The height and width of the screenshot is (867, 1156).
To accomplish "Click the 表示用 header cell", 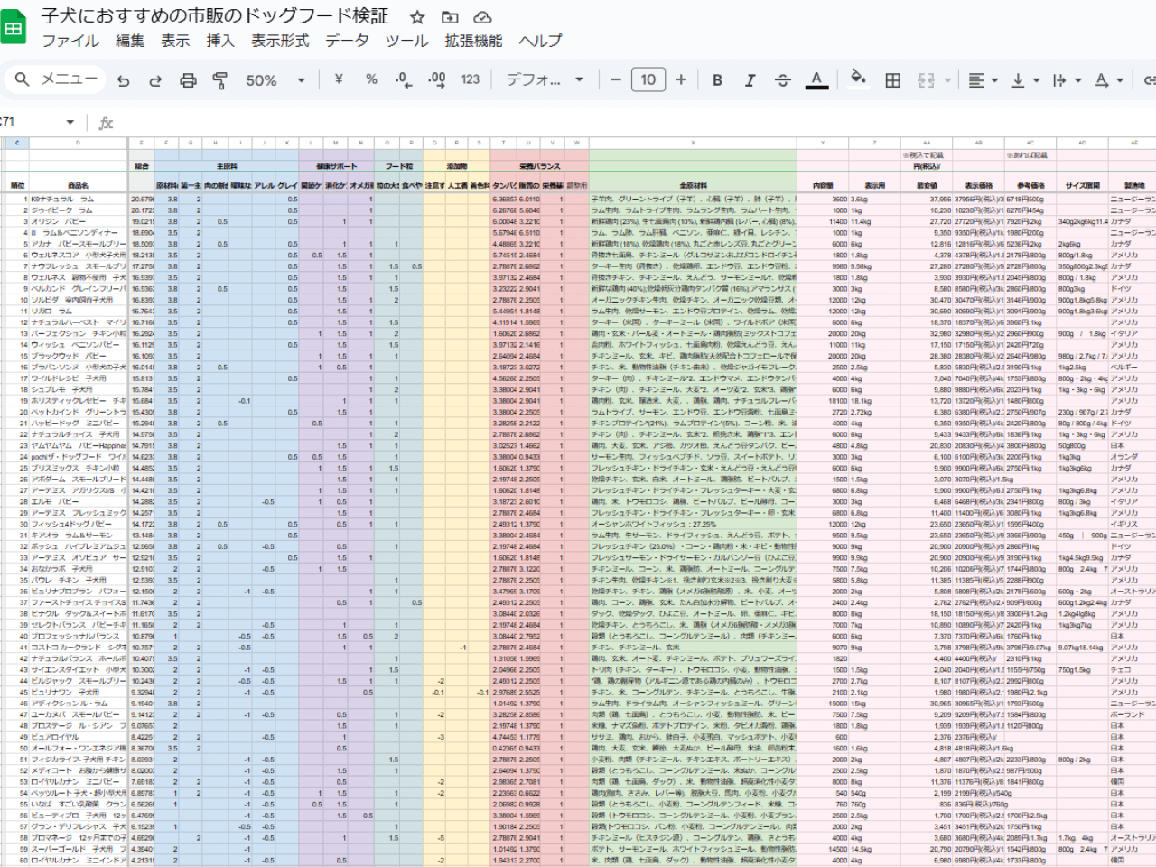I will pos(874,185).
